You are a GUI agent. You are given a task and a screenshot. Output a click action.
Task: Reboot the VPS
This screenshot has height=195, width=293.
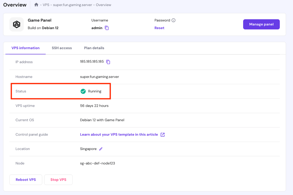[25, 180]
